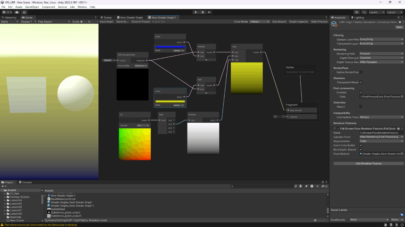Image resolution: width=405 pixels, height=227 pixels.
Task: Open the Pass Material object picker
Action: [x=402, y=154]
